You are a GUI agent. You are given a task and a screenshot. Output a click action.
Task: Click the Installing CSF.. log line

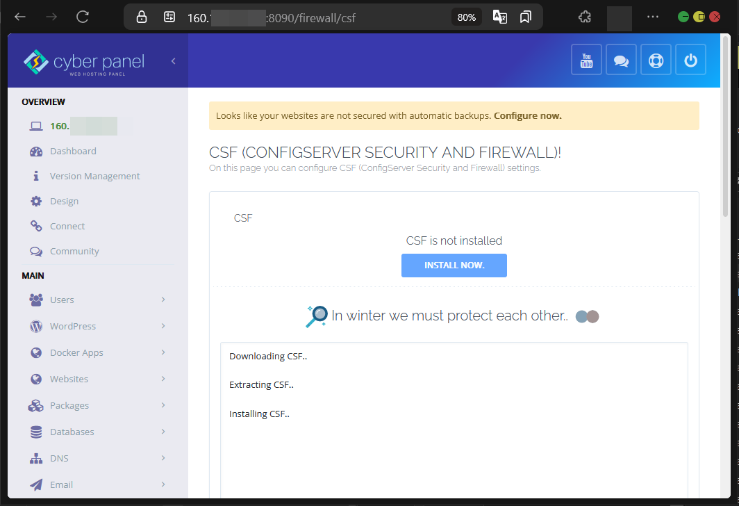pyautogui.click(x=259, y=414)
